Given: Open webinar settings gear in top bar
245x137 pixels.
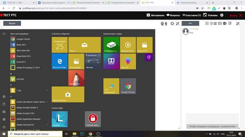Looking at the screenshot, I should [x=222, y=15].
